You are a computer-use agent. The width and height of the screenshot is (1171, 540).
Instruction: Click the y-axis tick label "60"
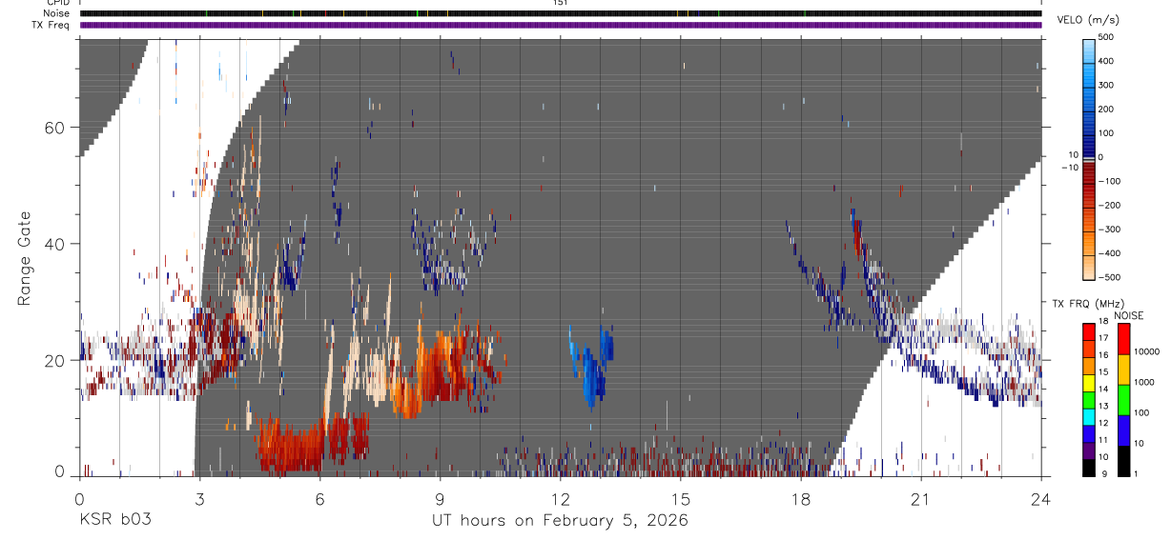(54, 128)
